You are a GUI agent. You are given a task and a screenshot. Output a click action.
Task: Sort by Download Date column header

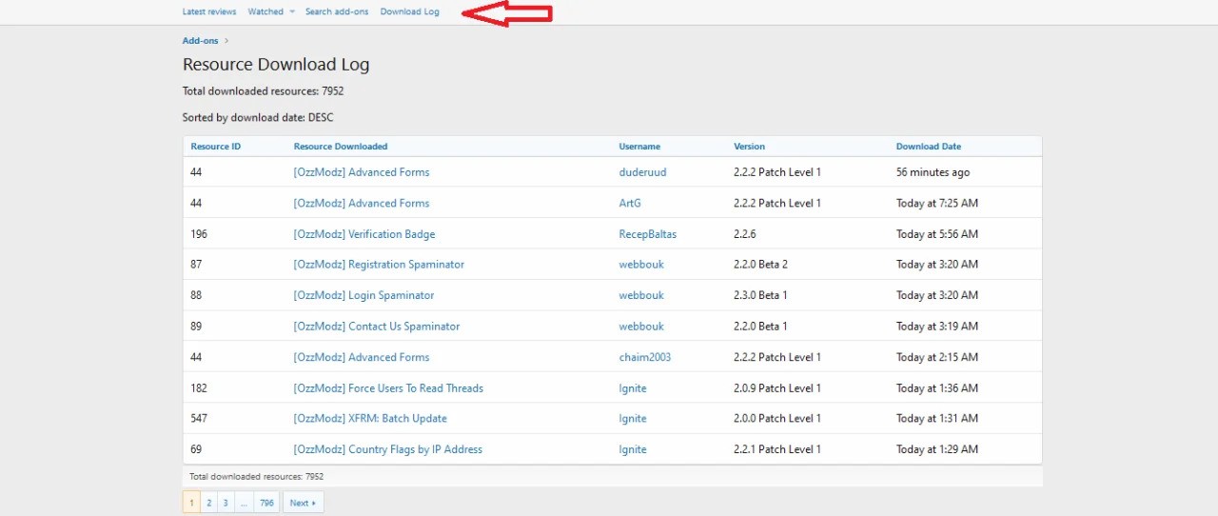coord(928,147)
